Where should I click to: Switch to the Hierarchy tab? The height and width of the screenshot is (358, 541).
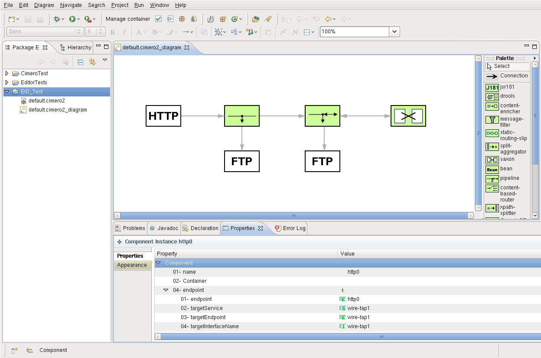coord(75,48)
